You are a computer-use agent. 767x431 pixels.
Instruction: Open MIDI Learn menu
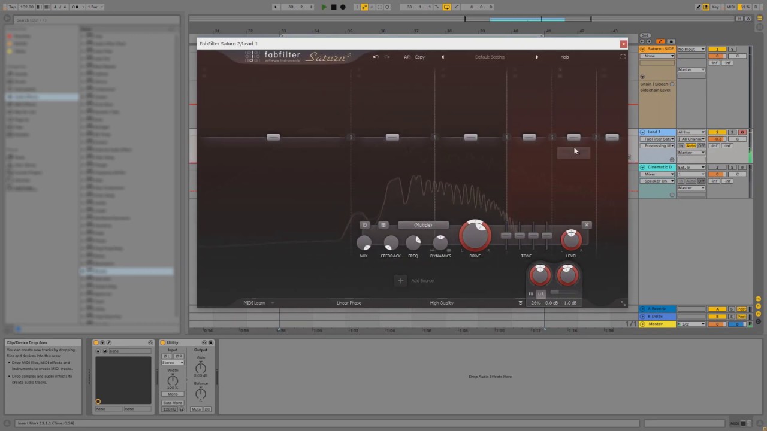(254, 303)
